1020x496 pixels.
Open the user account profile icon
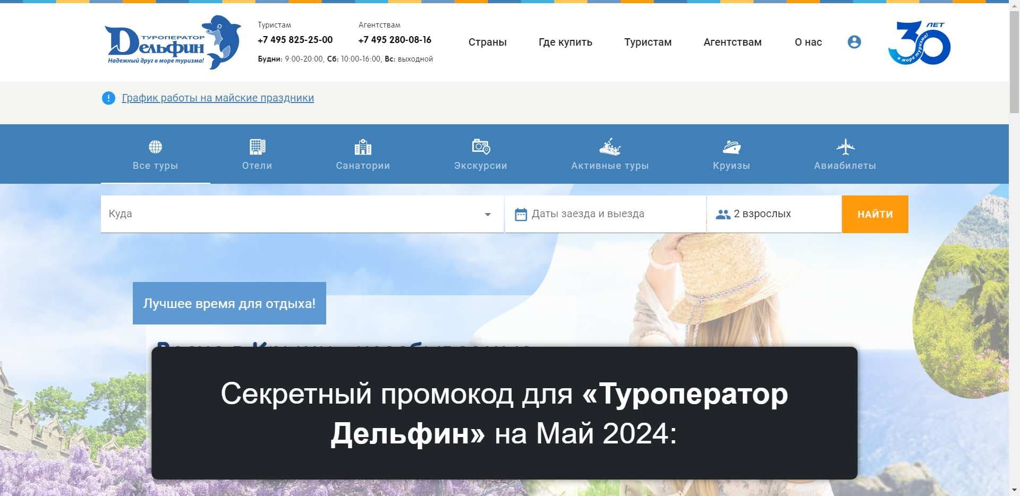point(854,42)
